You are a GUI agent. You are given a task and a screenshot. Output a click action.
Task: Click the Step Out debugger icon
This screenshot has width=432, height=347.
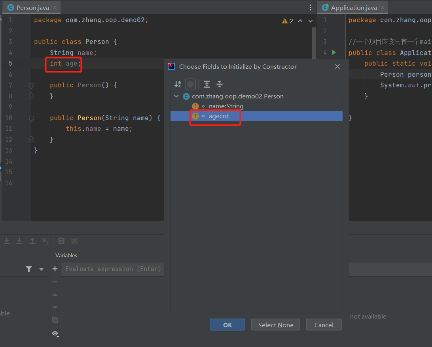coord(32,241)
